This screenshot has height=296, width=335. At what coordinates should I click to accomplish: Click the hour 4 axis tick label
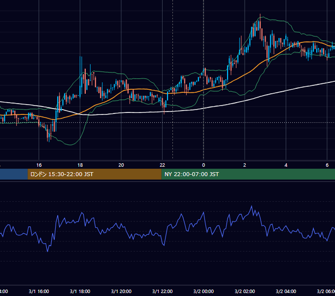pyautogui.click(x=286, y=165)
